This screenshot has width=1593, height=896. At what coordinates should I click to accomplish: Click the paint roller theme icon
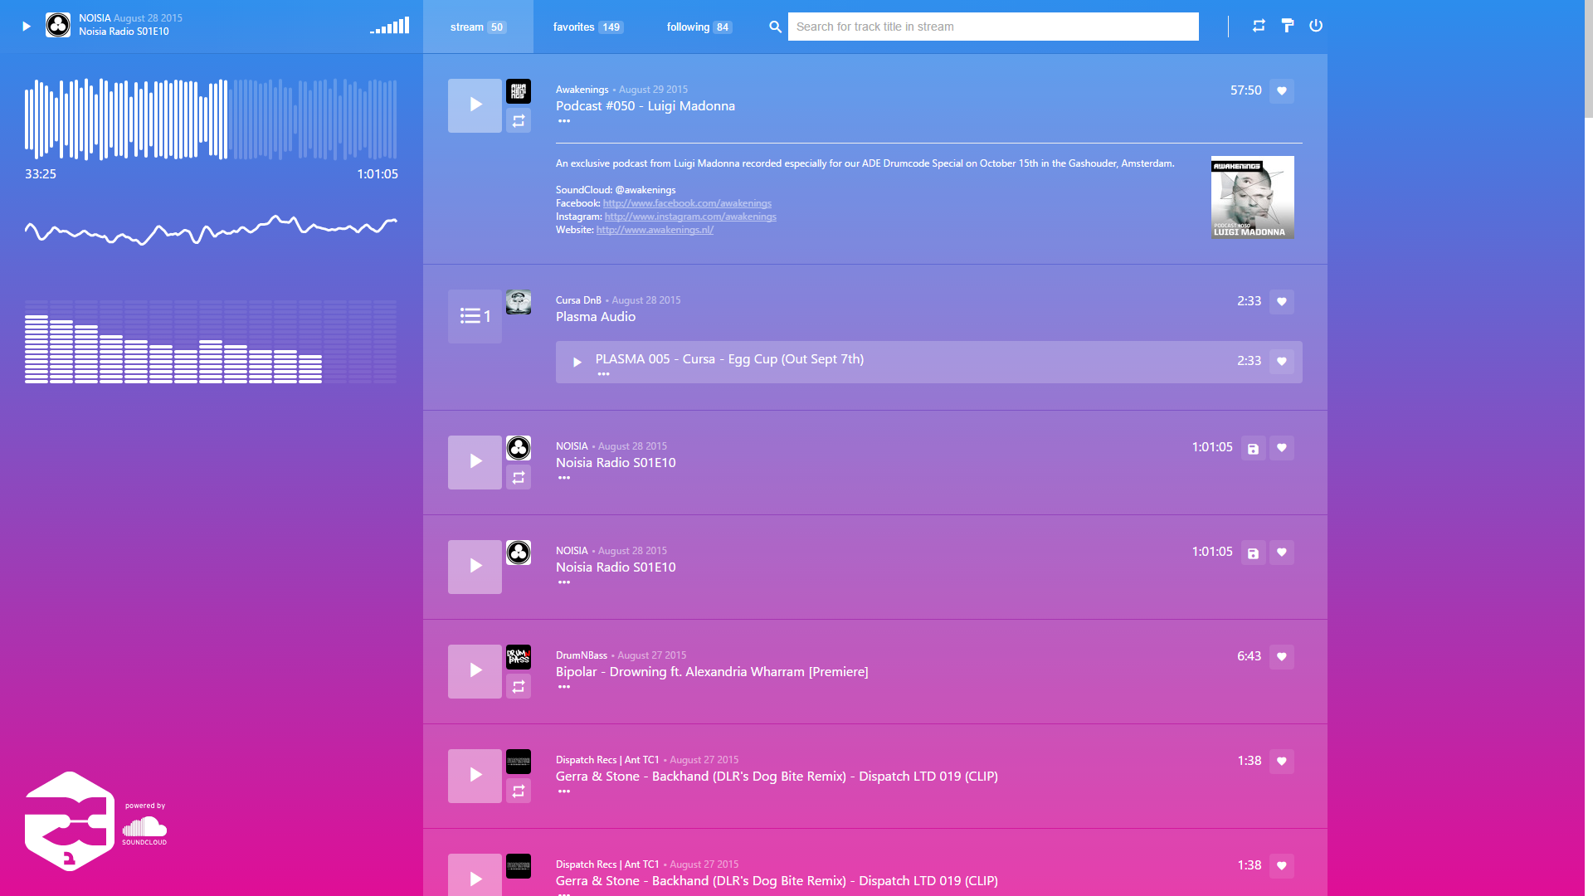point(1287,26)
